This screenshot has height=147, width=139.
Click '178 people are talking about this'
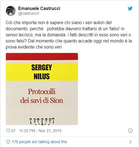(x=39, y=142)
